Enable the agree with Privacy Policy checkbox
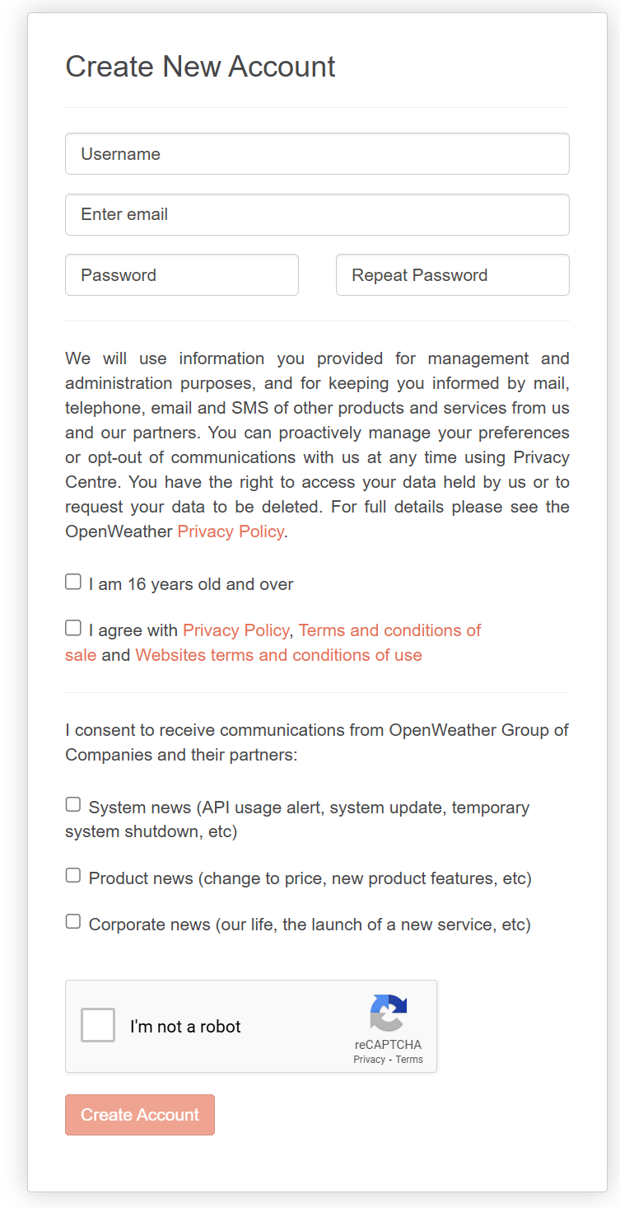 coord(73,629)
